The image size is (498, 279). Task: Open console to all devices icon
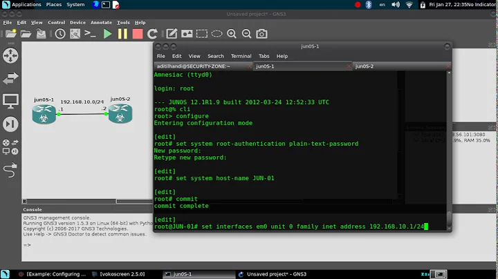[x=90, y=34]
